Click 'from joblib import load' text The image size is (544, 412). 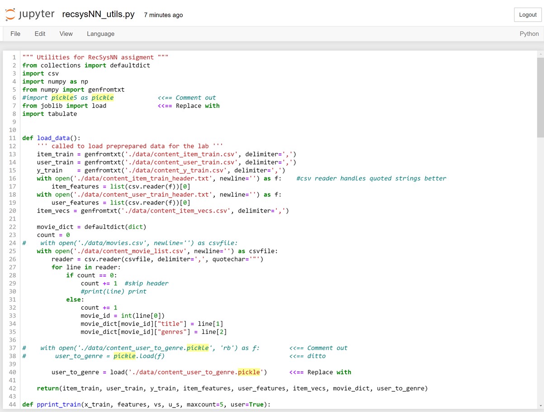tap(64, 105)
